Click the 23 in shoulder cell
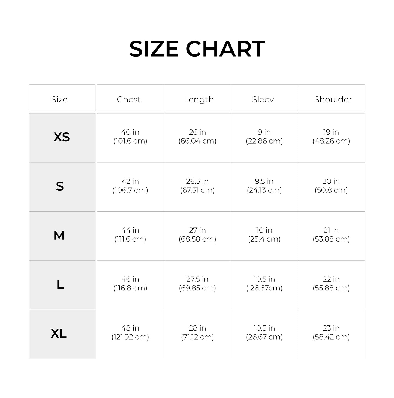 click(x=331, y=332)
